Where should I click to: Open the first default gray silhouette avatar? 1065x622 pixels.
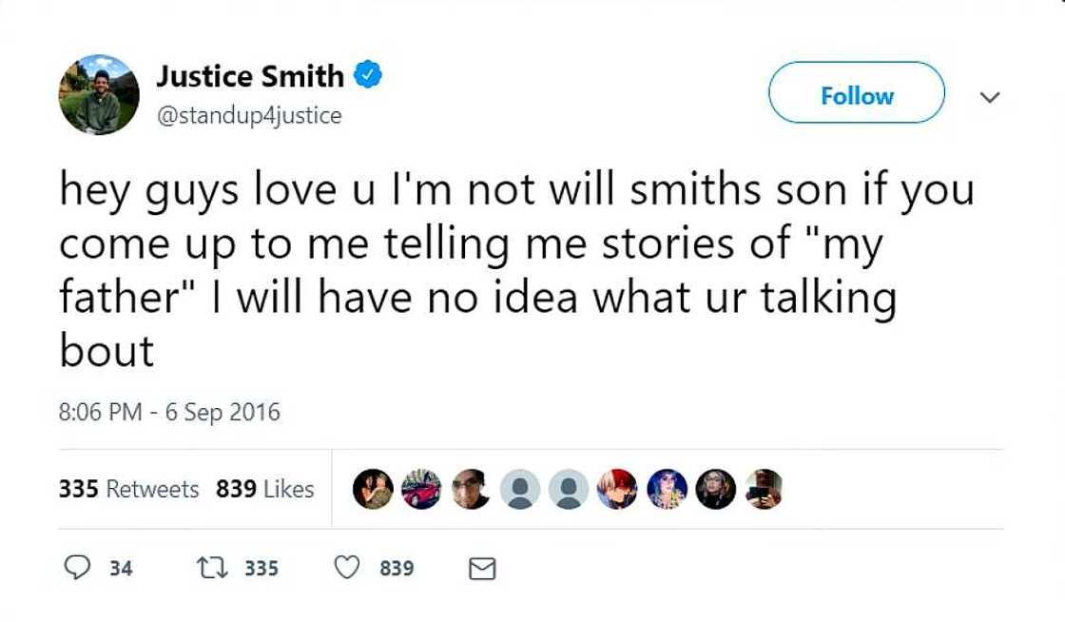point(519,489)
